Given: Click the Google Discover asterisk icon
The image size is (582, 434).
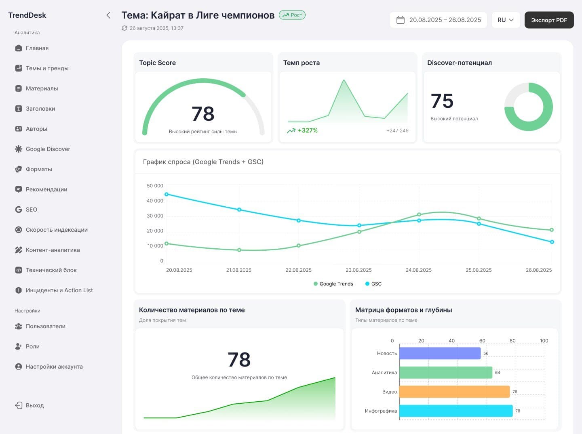Looking at the screenshot, I should 19,149.
